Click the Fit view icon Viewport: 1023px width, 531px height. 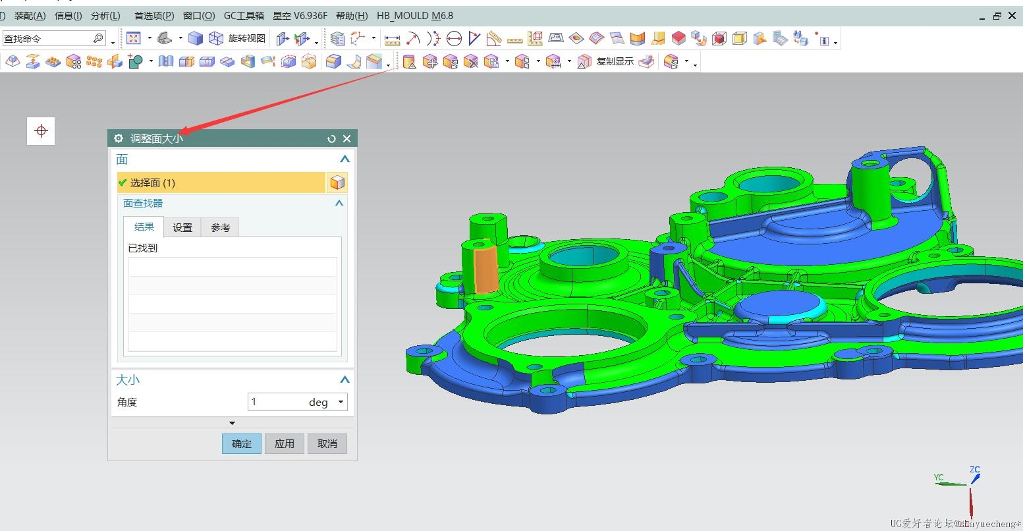(x=134, y=38)
